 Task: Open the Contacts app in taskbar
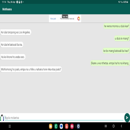67,126
